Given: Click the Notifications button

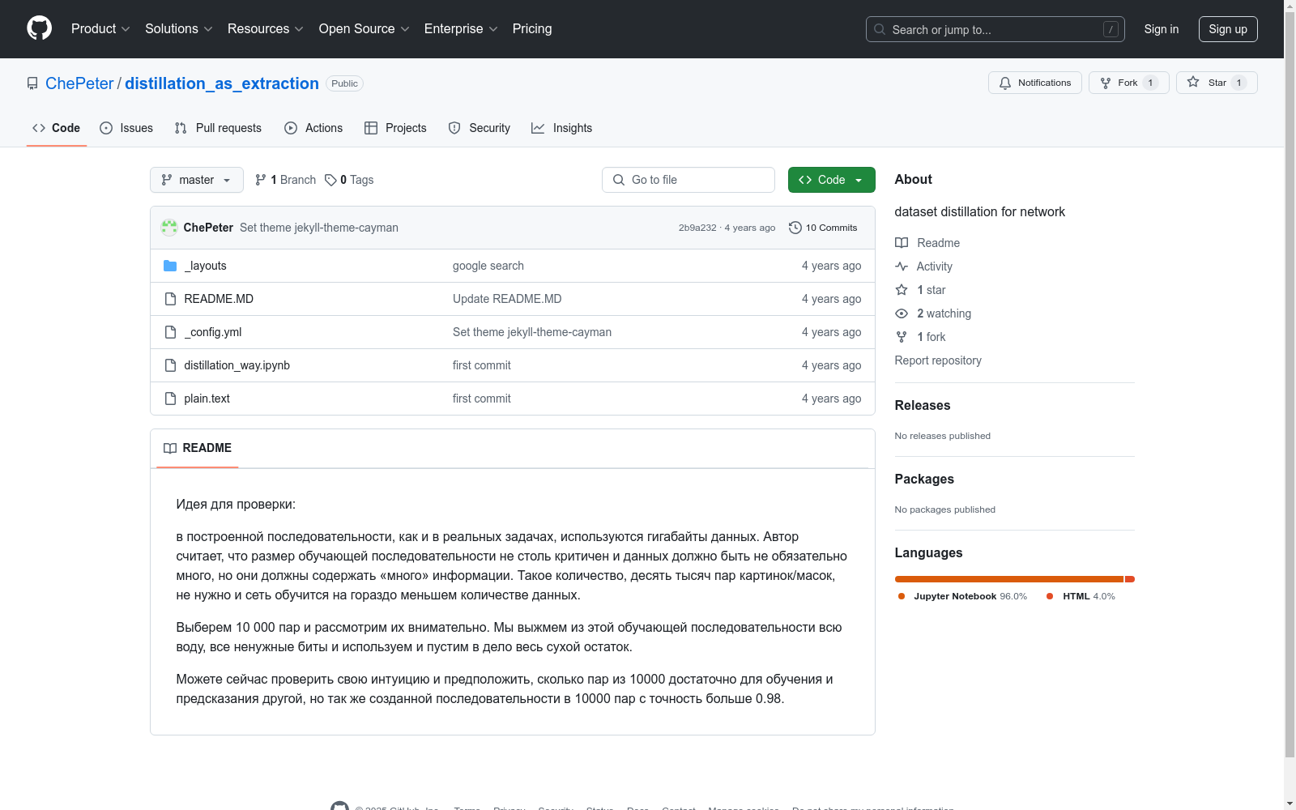Looking at the screenshot, I should pos(1035,83).
